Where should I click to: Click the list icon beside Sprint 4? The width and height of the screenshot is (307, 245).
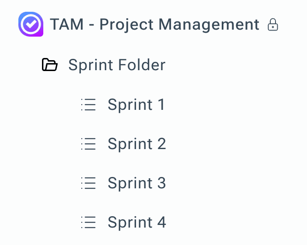88,222
